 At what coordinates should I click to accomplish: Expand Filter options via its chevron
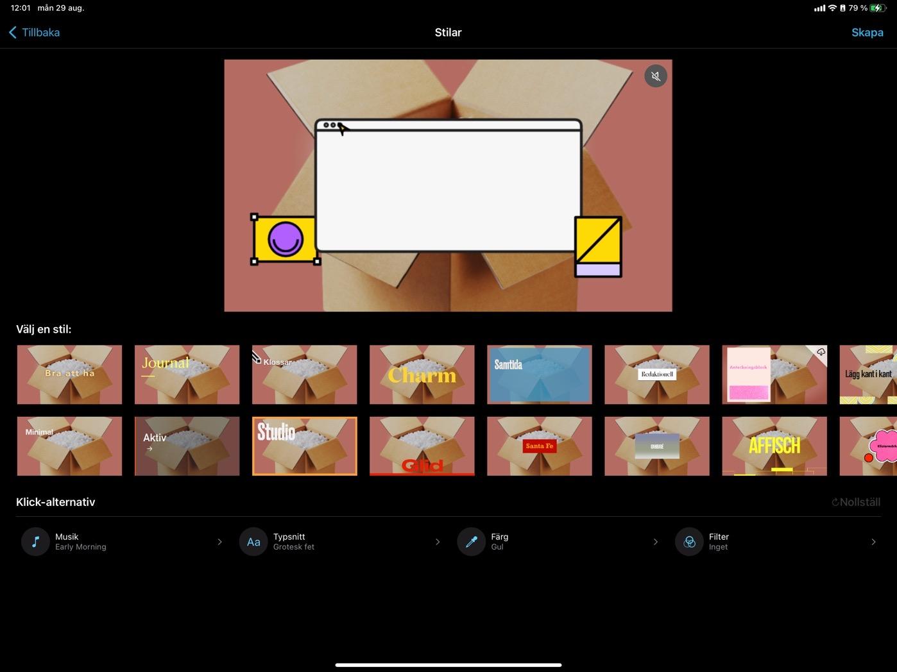pyautogui.click(x=873, y=542)
